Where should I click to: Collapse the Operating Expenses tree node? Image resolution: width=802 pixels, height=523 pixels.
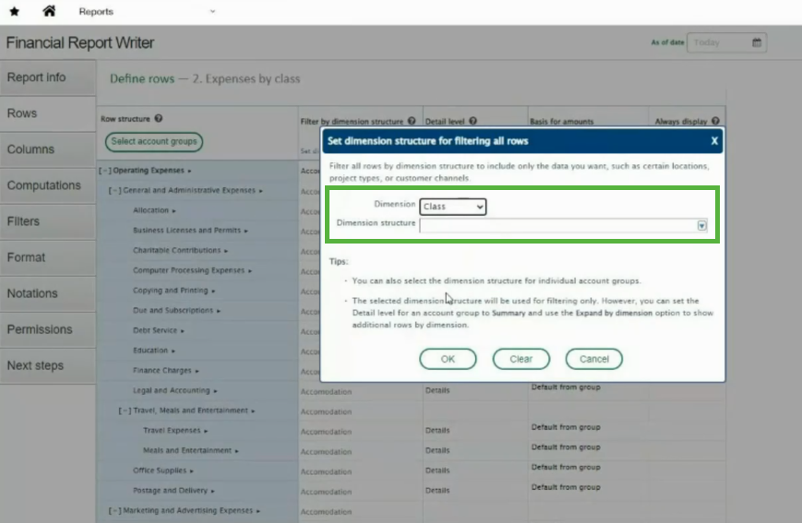(104, 171)
